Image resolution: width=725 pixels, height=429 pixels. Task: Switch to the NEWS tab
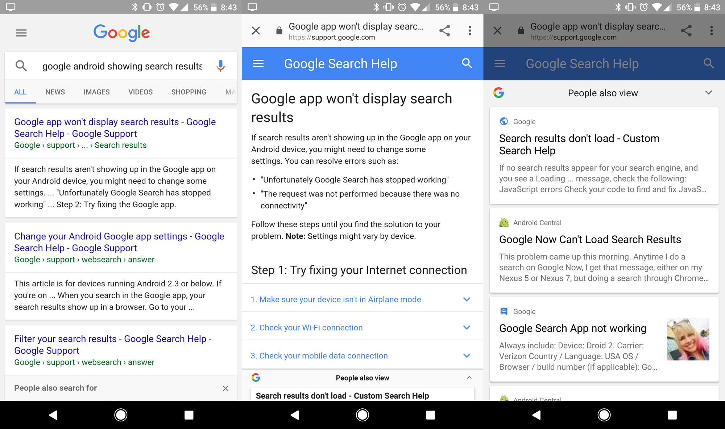pyautogui.click(x=55, y=92)
